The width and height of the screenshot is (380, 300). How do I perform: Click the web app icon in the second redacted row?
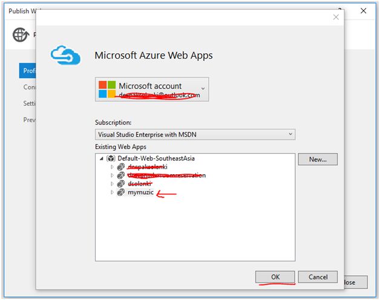120,175
